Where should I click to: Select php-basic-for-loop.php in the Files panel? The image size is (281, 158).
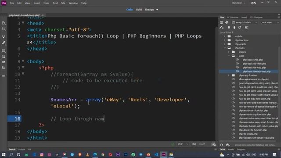(254, 68)
